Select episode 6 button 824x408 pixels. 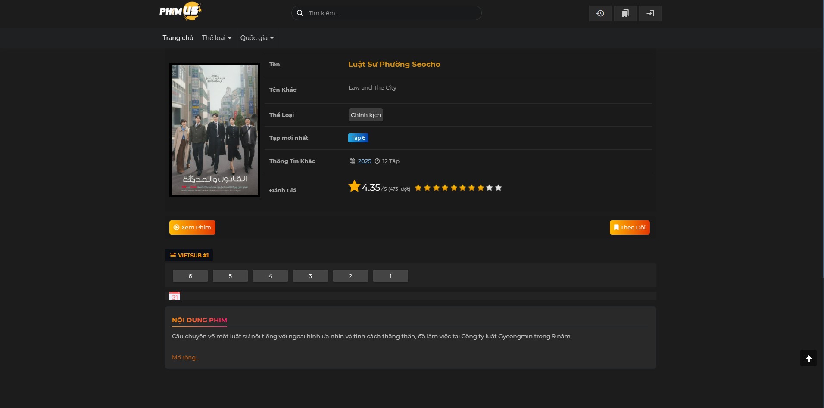pos(190,276)
